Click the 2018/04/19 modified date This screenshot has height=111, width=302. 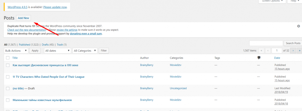pyautogui.click(x=281, y=92)
